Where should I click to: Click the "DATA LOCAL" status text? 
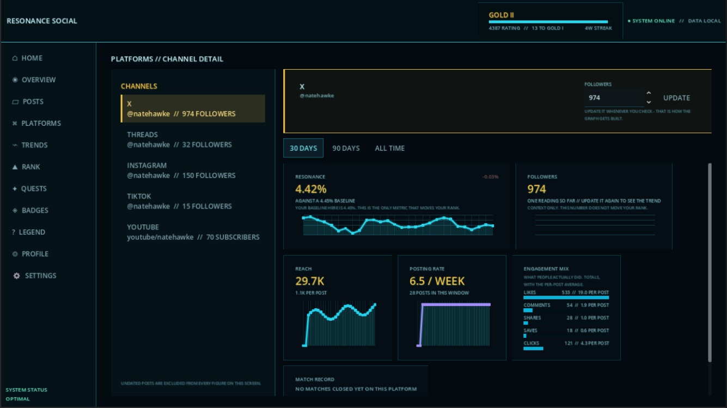(705, 21)
